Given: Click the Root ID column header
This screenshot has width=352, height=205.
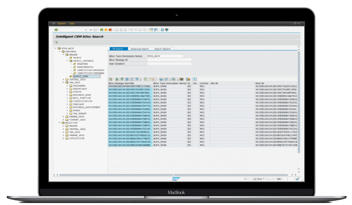Looking at the screenshot, I should pyautogui.click(x=276, y=83).
